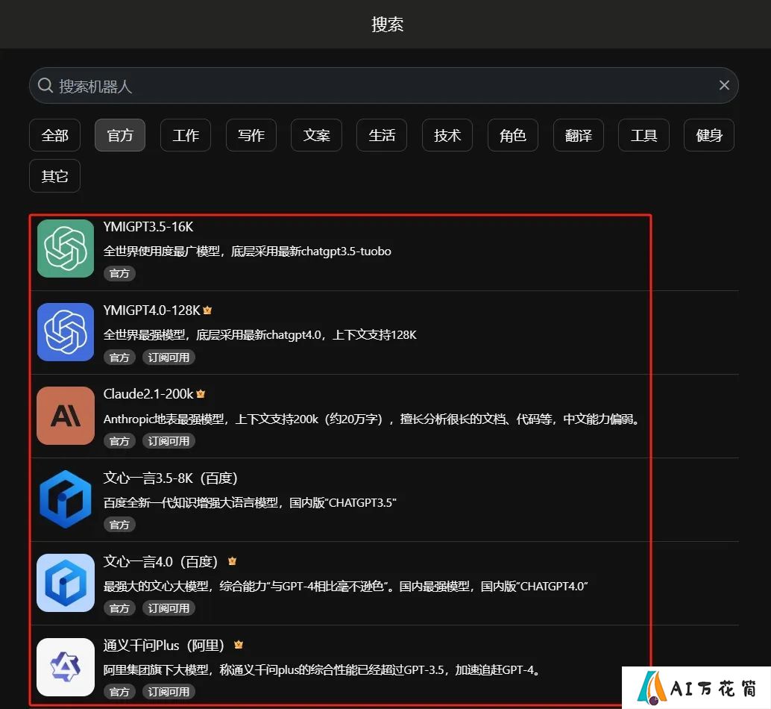This screenshot has height=709, width=771.
Task: Click the 搜索 page title
Action: click(x=387, y=24)
